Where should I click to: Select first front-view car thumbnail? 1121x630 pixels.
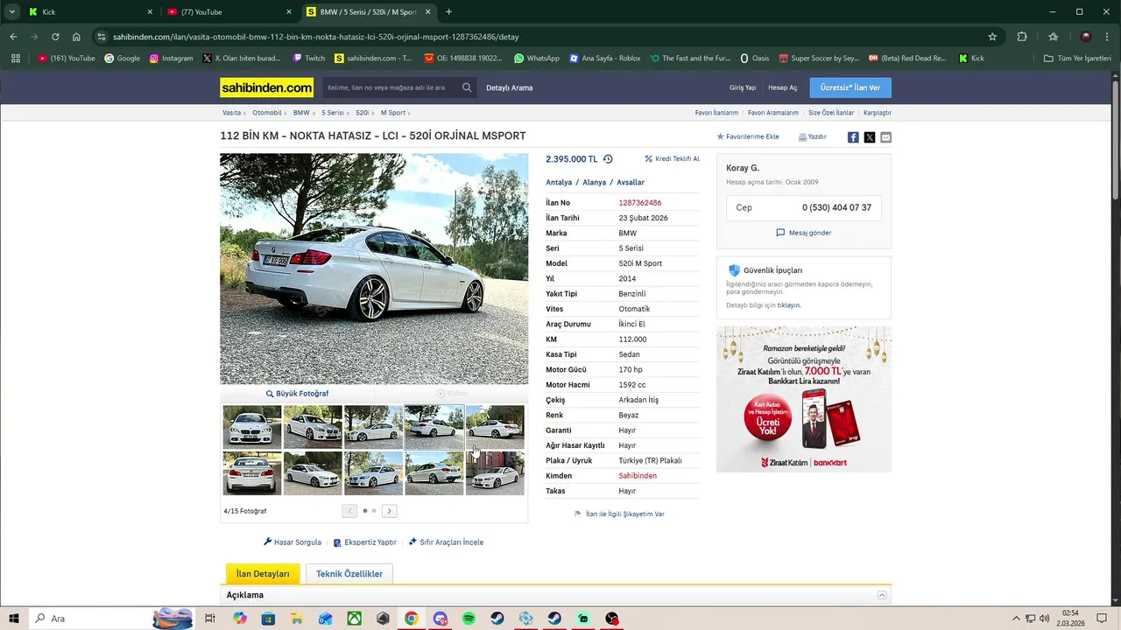tap(252, 427)
